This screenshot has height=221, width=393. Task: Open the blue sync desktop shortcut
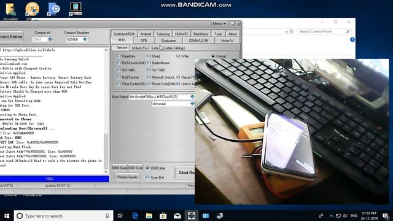tap(53, 9)
